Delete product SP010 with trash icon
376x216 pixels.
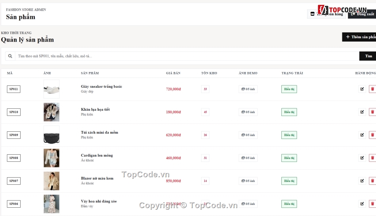point(372,112)
